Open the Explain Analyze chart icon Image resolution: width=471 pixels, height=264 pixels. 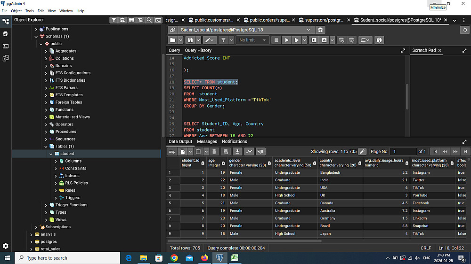pos(324,40)
